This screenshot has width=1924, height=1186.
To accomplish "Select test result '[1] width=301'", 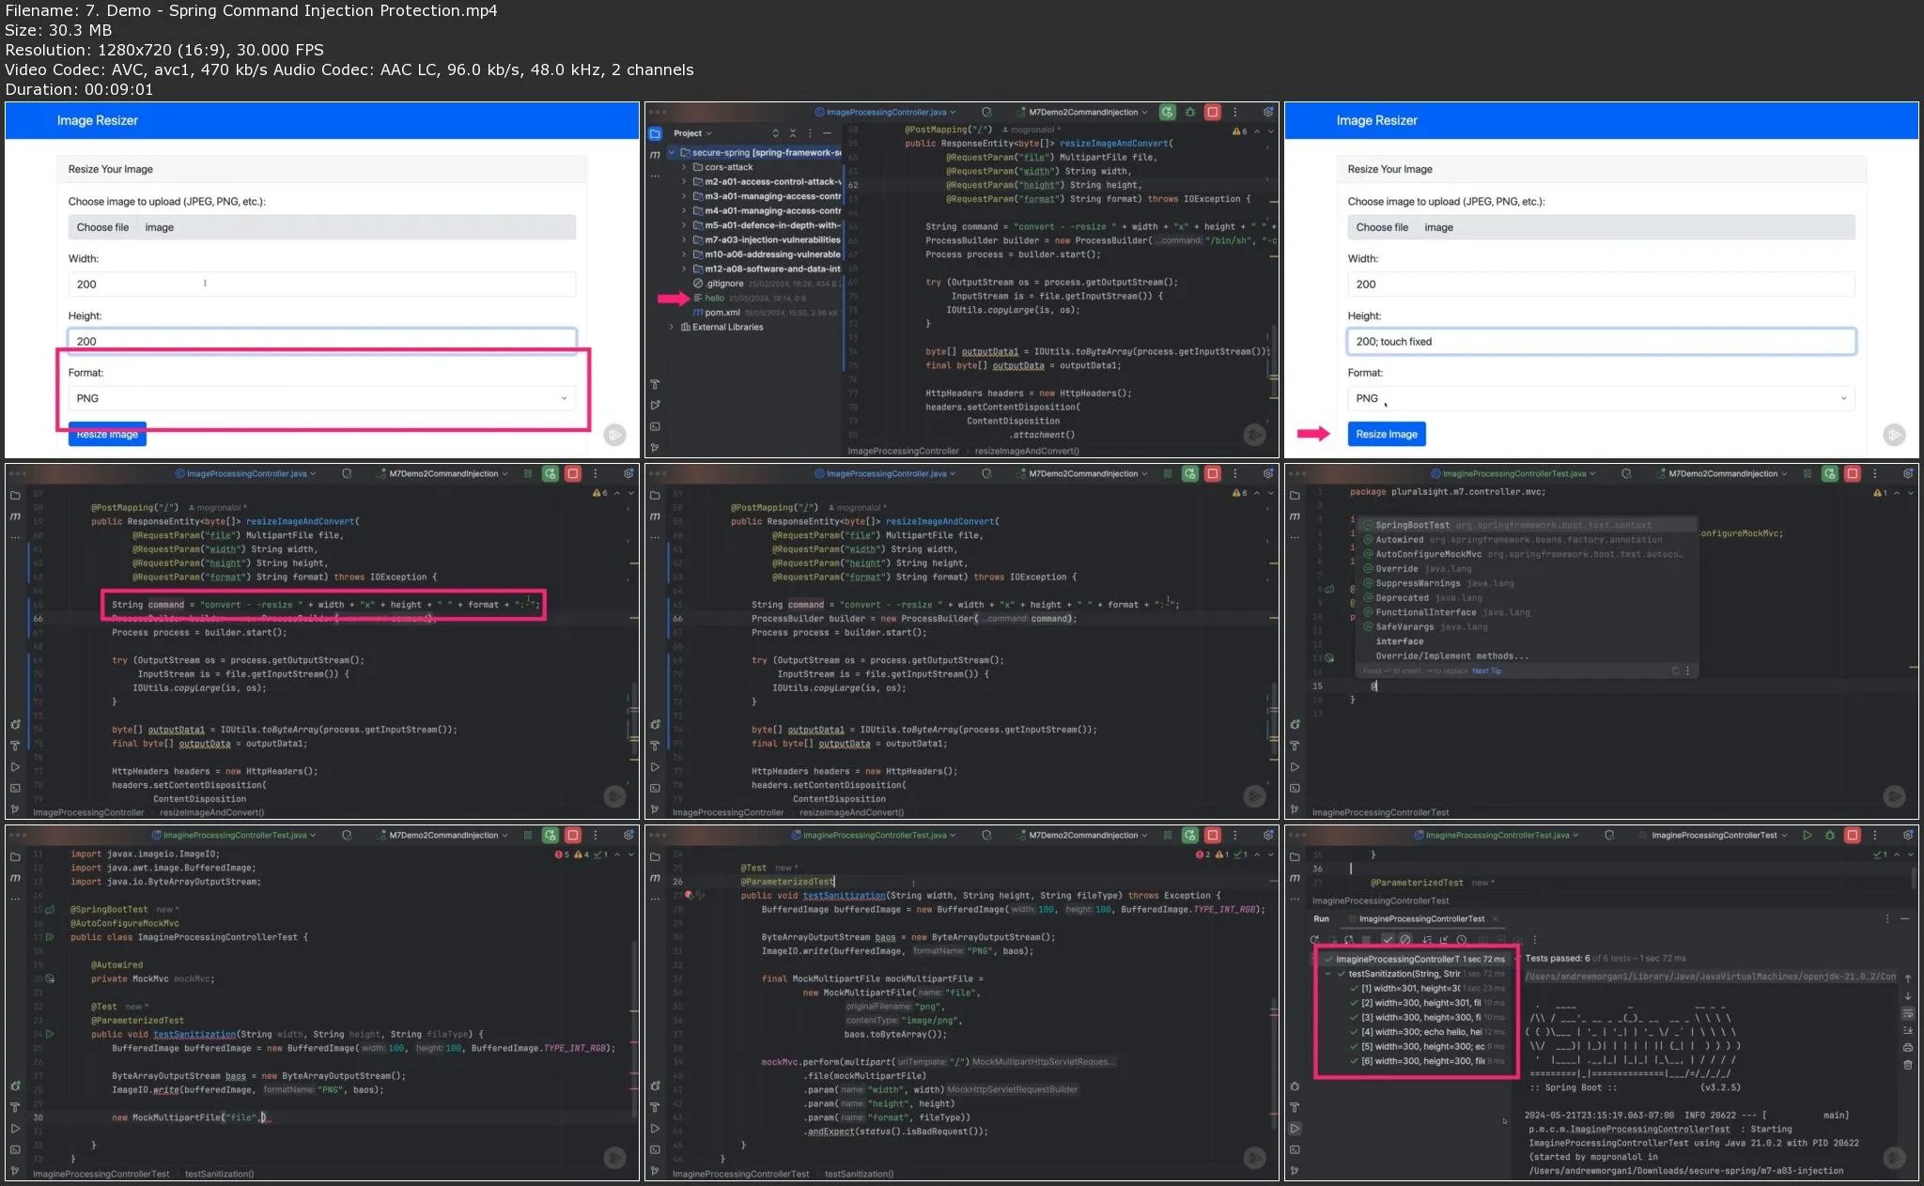I will (x=1427, y=988).
